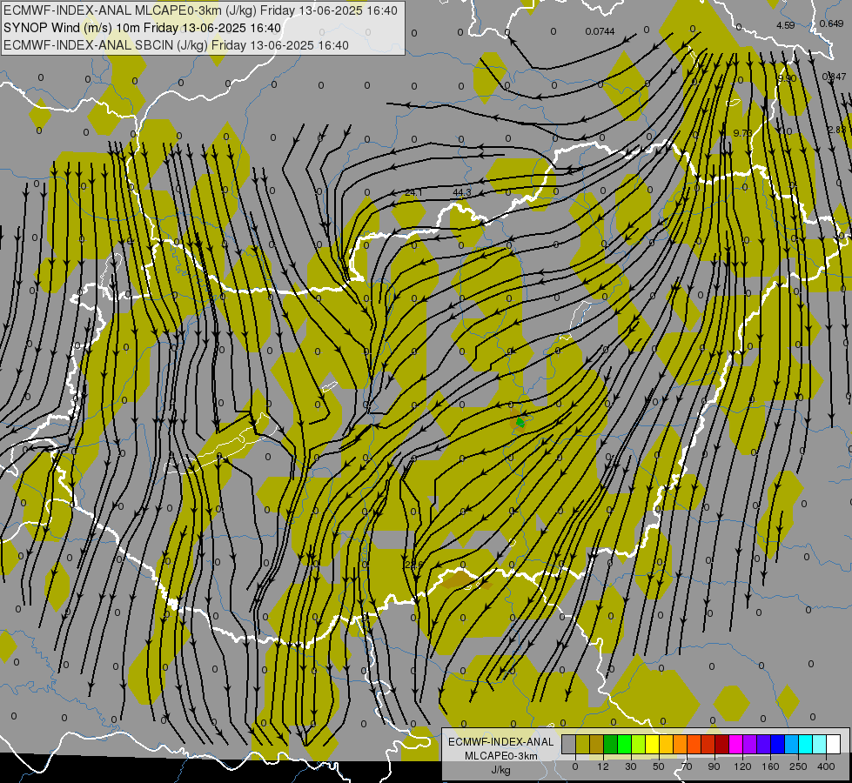This screenshot has height=783, width=852.
Task: Click the legend tick label 12
Action: pyautogui.click(x=603, y=766)
